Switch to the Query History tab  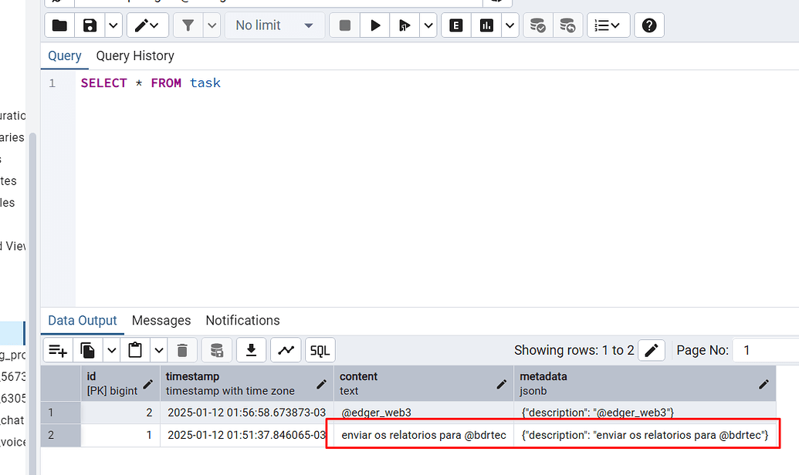[134, 56]
